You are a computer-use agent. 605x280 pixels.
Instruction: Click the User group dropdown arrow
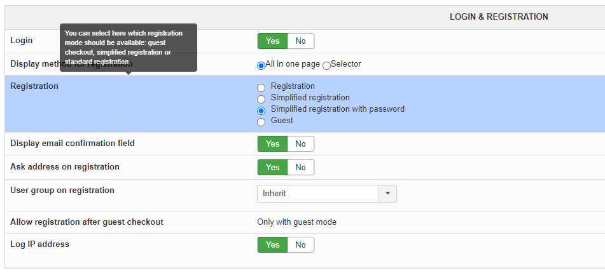click(x=387, y=194)
